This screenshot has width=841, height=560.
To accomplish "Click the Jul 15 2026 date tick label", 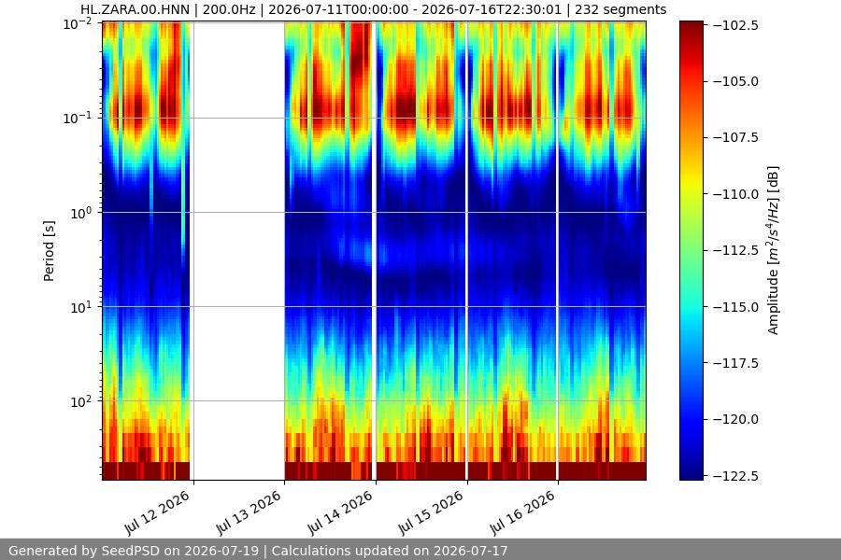I will click(x=431, y=512).
